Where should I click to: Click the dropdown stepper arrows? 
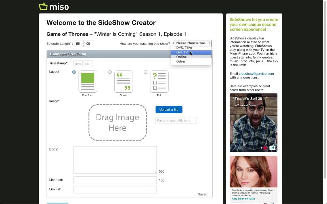click(209, 43)
